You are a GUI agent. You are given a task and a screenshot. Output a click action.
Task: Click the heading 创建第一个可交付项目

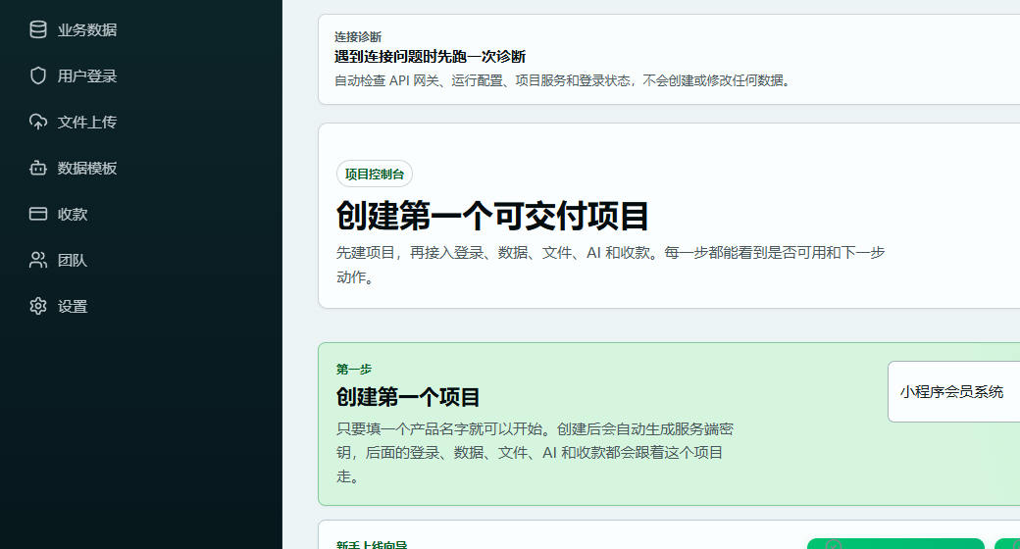(492, 216)
